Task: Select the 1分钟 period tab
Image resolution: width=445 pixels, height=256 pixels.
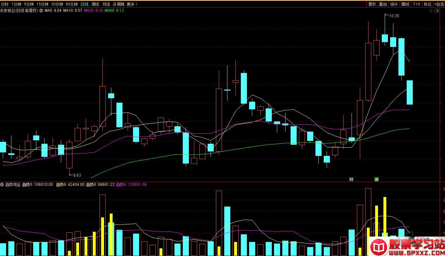Action: pyautogui.click(x=16, y=4)
